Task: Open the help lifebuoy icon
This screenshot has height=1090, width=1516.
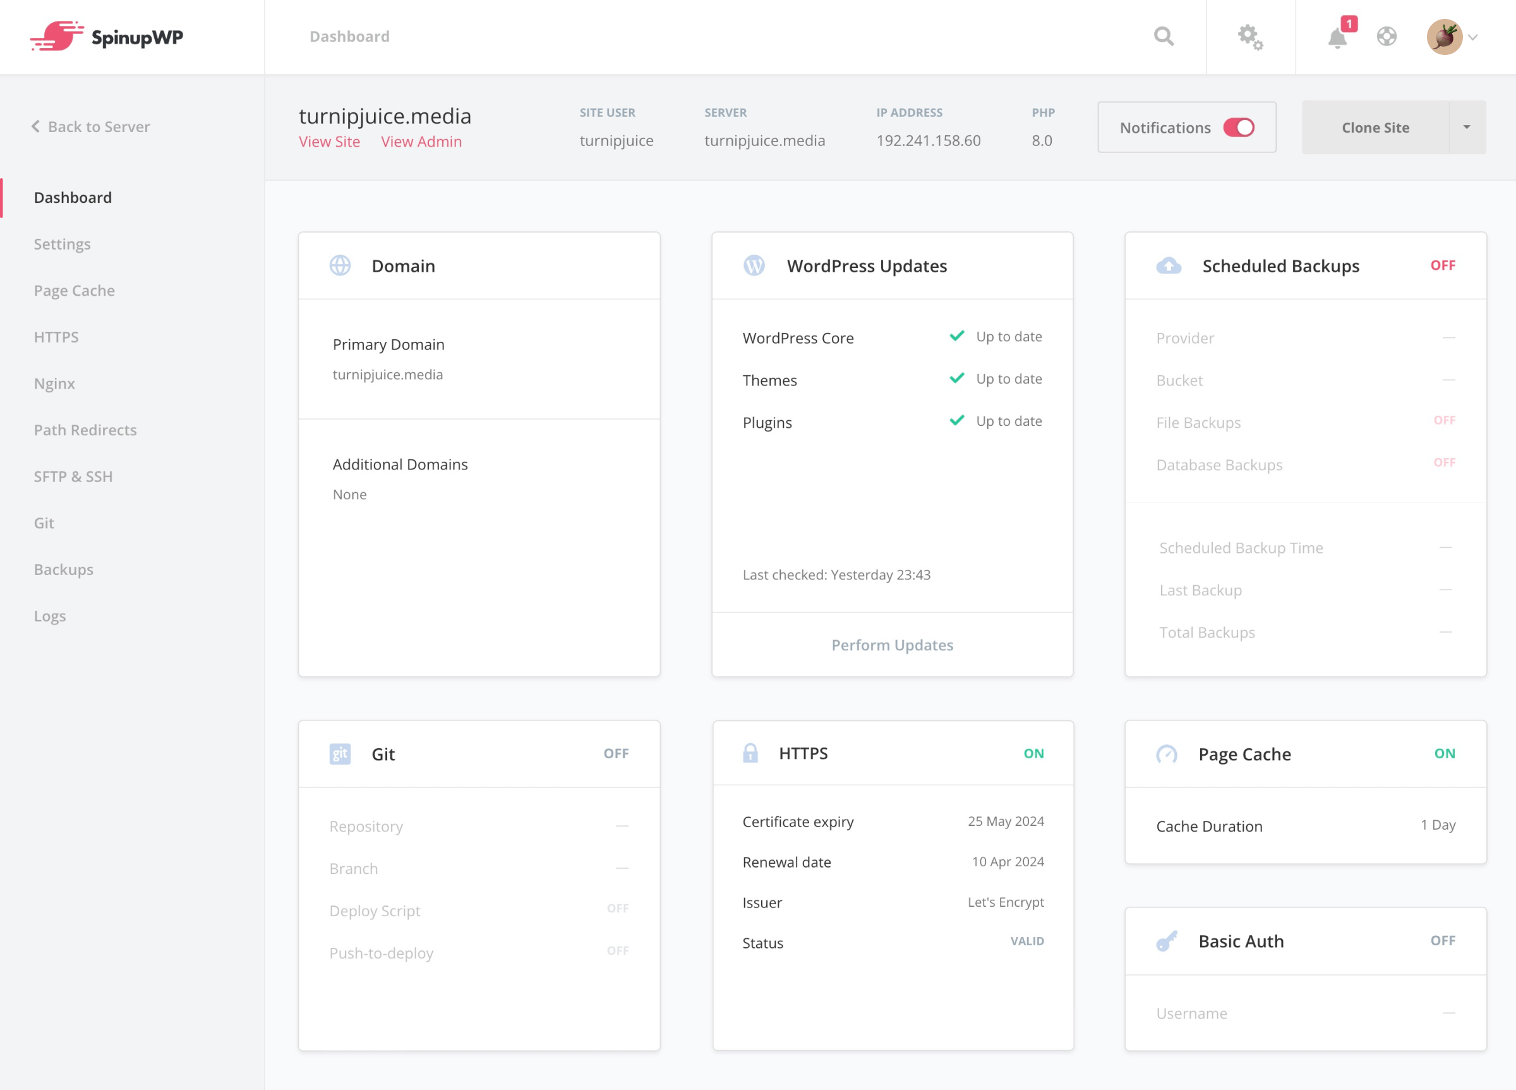Action: click(1387, 36)
